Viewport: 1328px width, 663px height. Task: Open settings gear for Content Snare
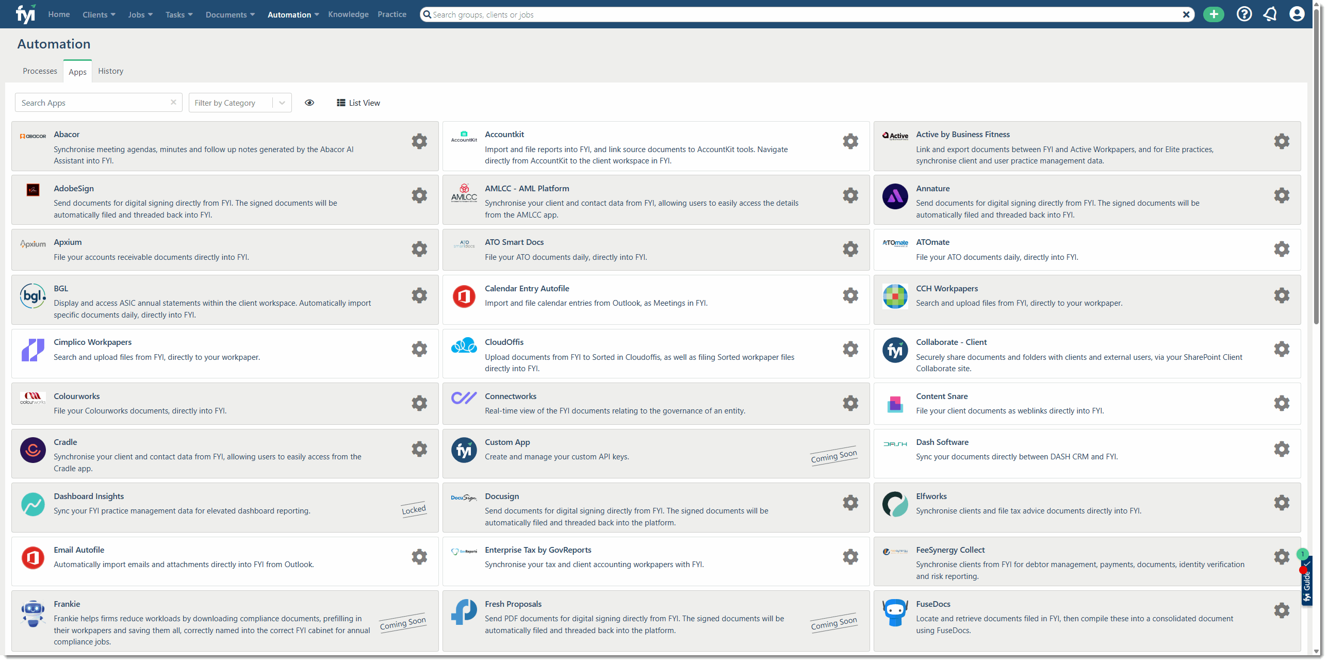1282,403
